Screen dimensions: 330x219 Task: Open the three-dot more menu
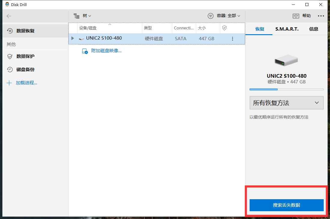321,16
